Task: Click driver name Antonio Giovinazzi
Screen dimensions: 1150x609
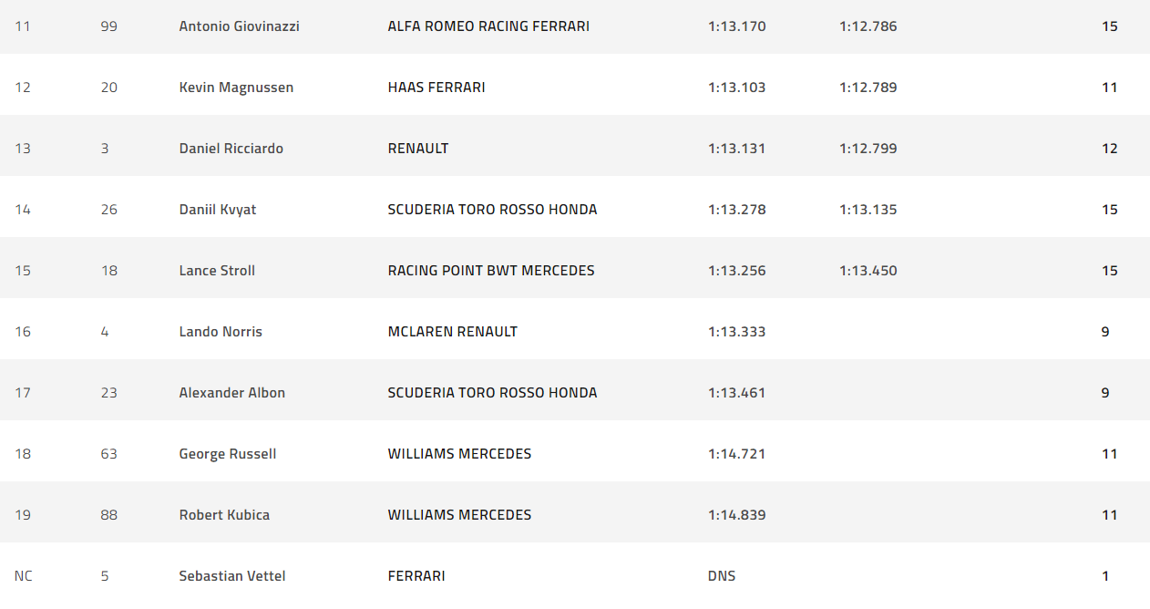Action: [x=239, y=26]
